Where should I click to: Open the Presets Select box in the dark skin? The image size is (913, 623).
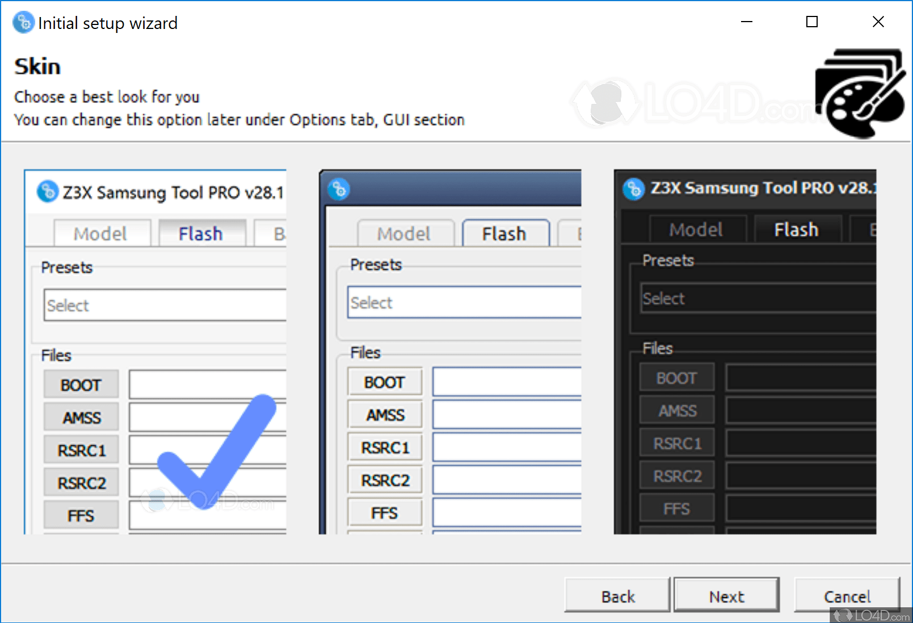[x=758, y=298]
